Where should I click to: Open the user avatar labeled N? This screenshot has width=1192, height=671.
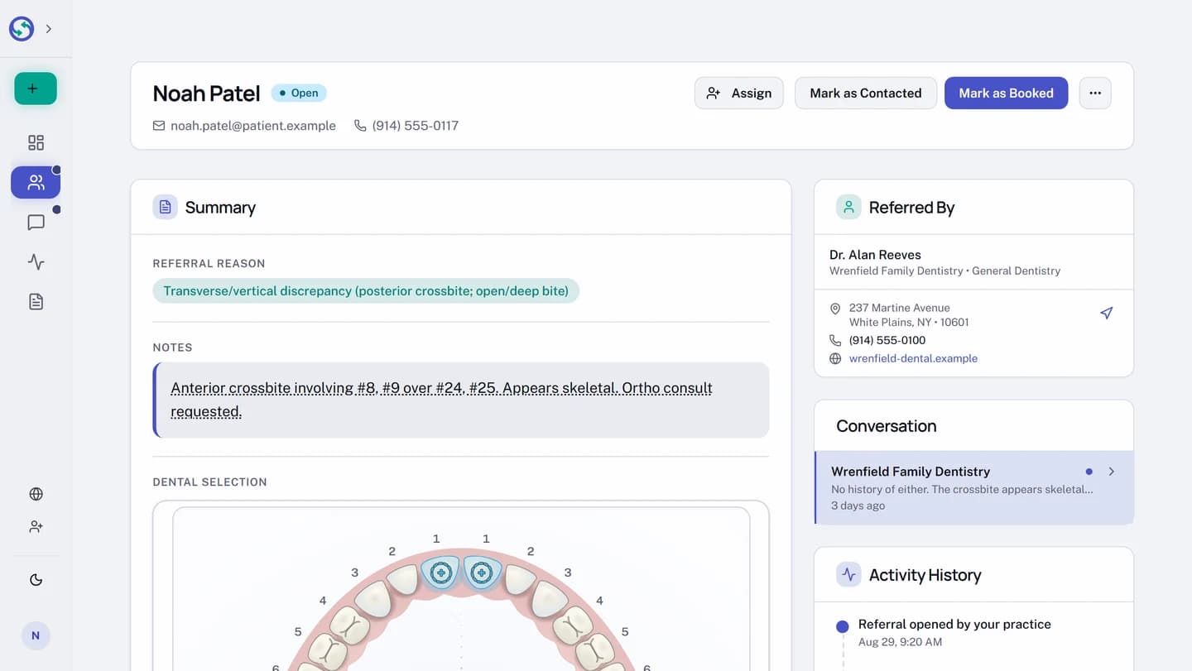(x=36, y=635)
